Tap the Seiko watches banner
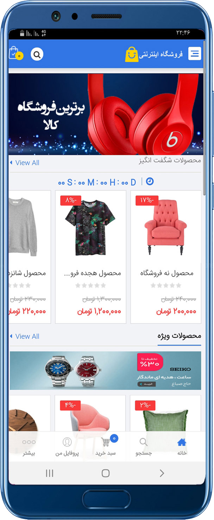 click(106, 371)
